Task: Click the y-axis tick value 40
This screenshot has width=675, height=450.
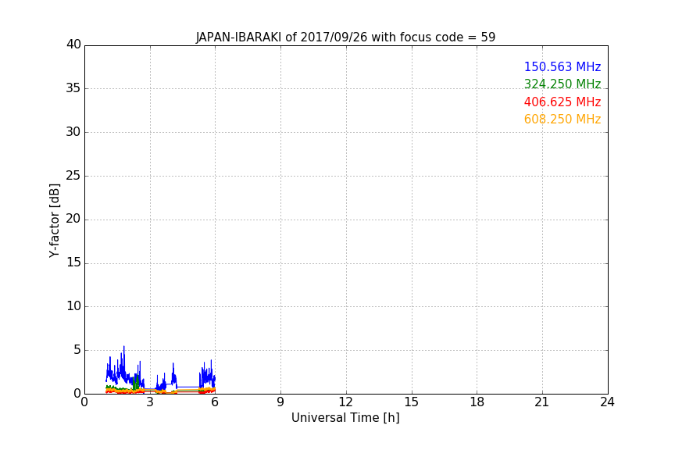Action: pos(73,45)
